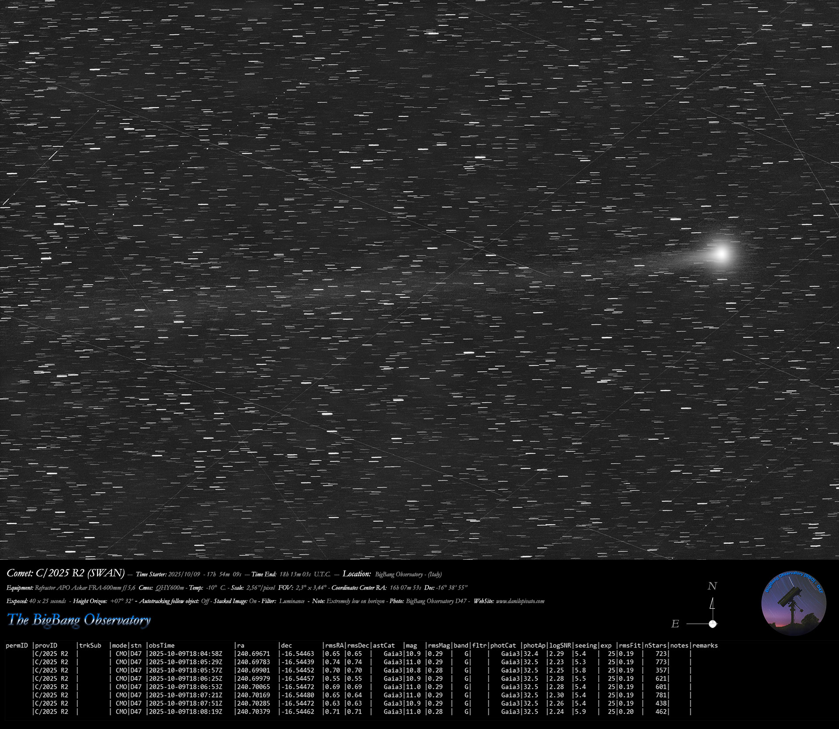Image resolution: width=839 pixels, height=729 pixels.
Task: Click the 'Equipment:' label in caption
Action: (20, 588)
